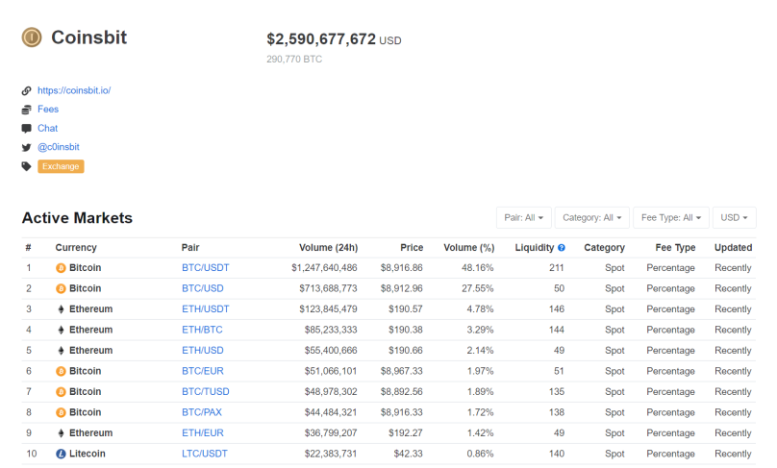
Task: Click the Twitter bird icon
Action: click(x=26, y=147)
